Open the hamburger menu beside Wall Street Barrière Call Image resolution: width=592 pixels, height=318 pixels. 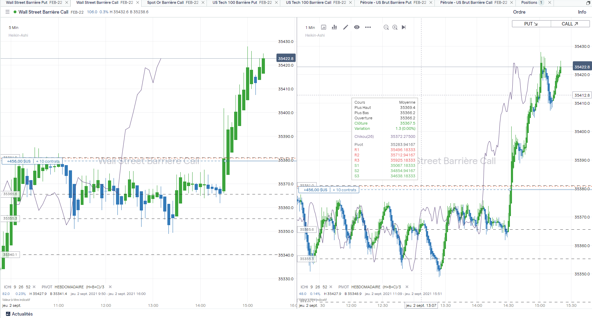(7, 12)
